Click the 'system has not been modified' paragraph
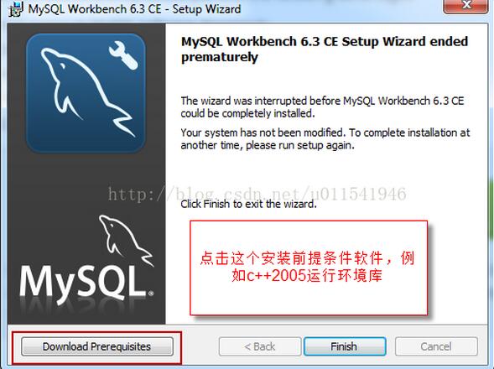The width and height of the screenshot is (494, 369). pos(325,138)
